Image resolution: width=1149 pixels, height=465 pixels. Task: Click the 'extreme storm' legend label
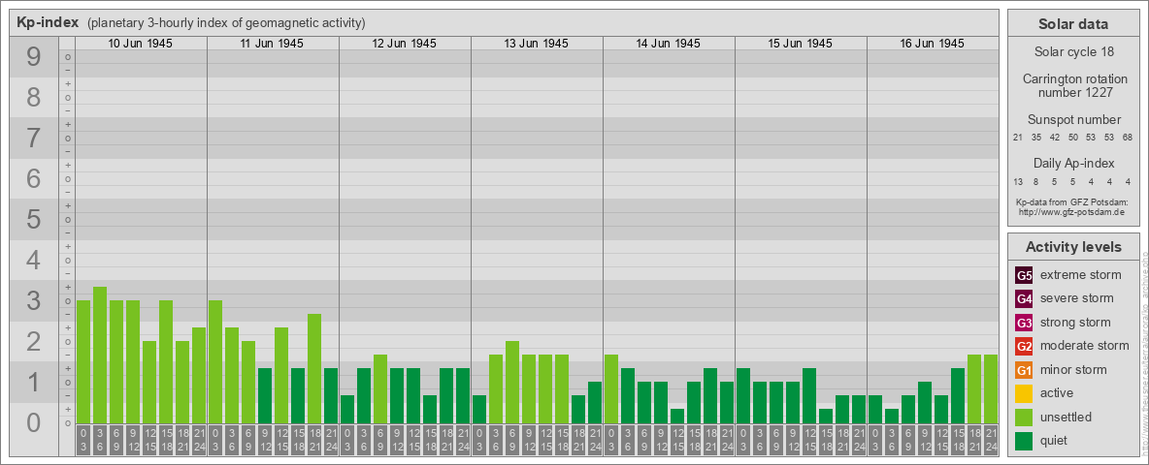[1080, 275]
